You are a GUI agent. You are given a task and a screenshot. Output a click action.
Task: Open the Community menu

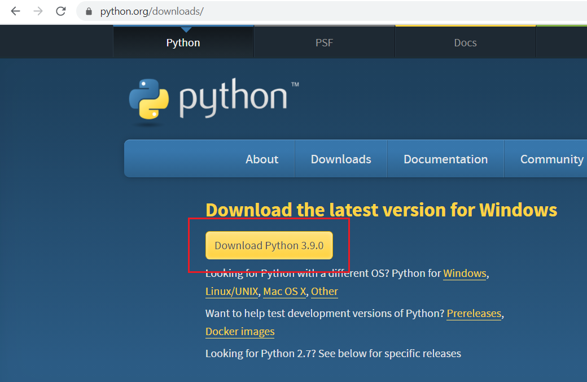point(551,159)
